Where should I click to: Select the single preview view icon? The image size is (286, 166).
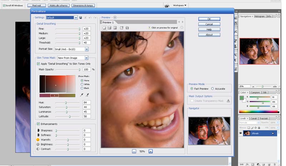(x=104, y=28)
